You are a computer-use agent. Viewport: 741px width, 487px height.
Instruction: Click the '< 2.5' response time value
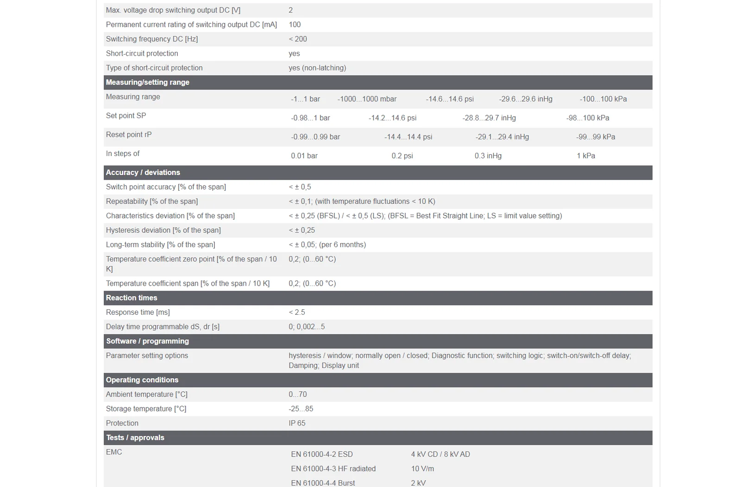pyautogui.click(x=297, y=312)
